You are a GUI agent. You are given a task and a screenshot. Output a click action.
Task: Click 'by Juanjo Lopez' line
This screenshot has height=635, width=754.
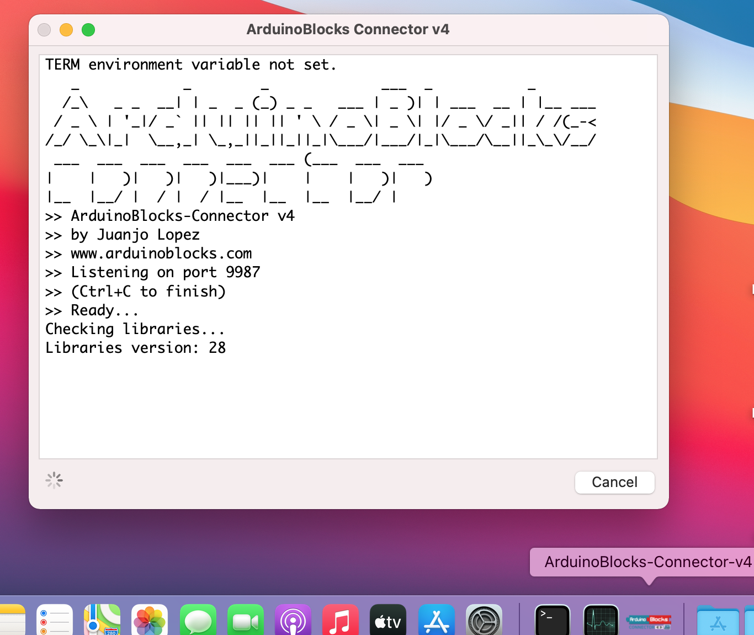point(123,235)
